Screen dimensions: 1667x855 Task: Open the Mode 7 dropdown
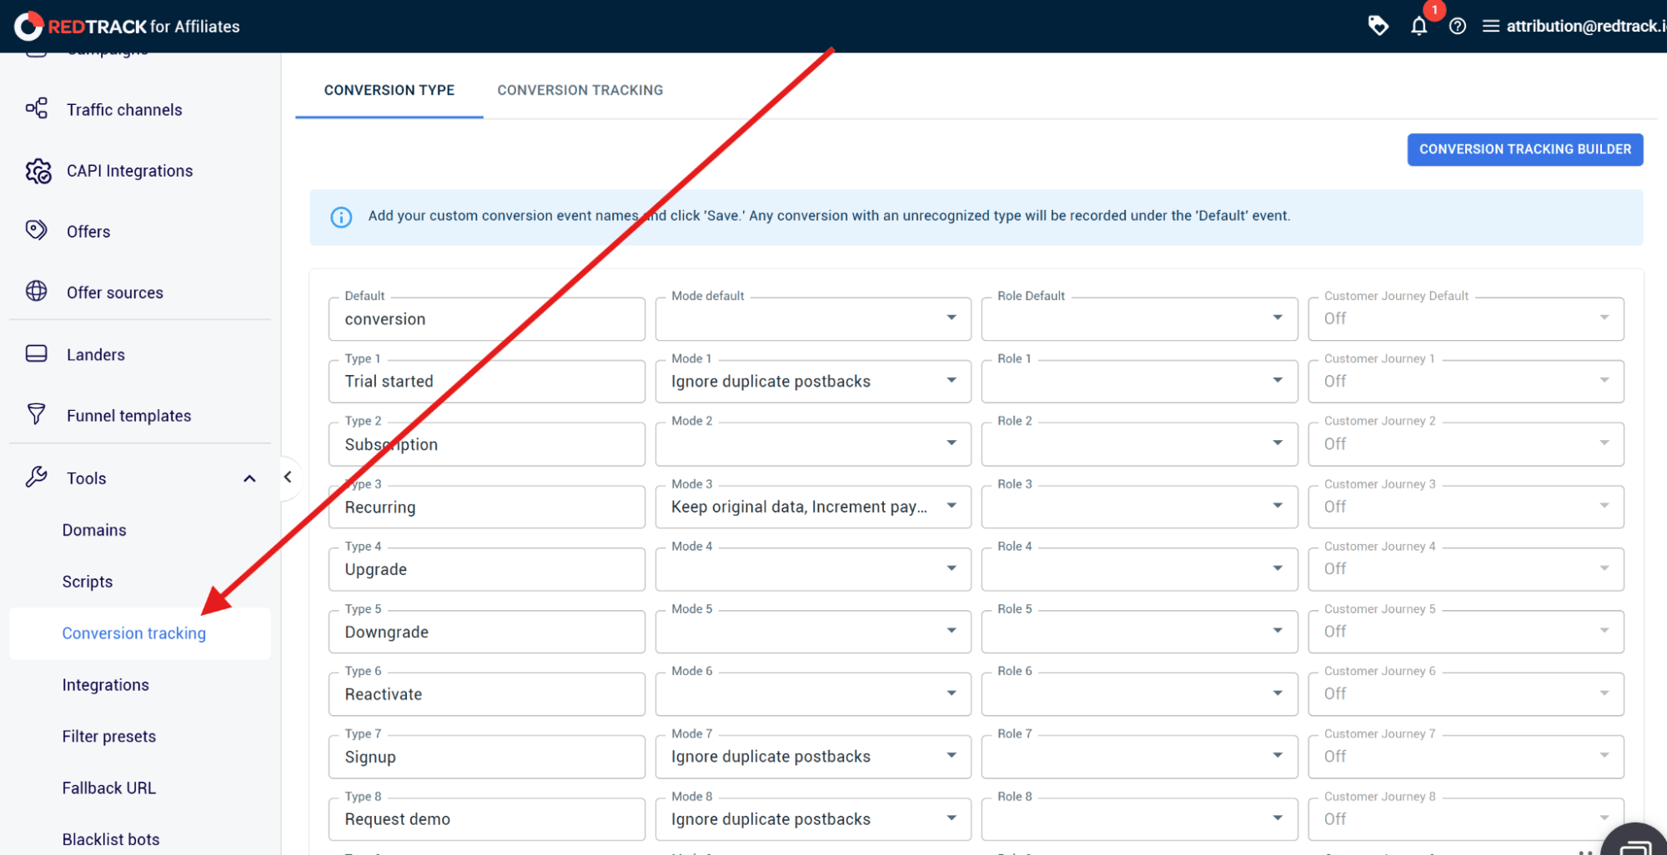pos(813,757)
